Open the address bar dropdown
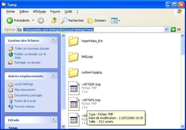This screenshot has width=186, height=130. [166, 29]
